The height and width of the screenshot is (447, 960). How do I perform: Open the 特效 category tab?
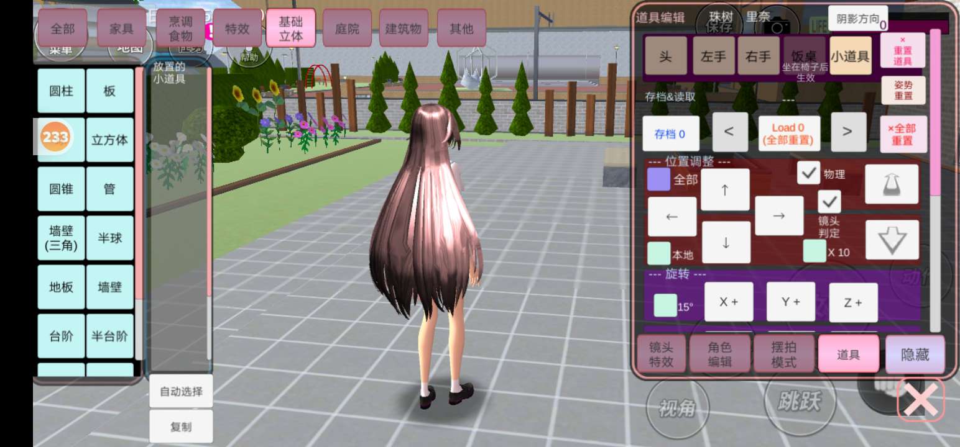237,29
